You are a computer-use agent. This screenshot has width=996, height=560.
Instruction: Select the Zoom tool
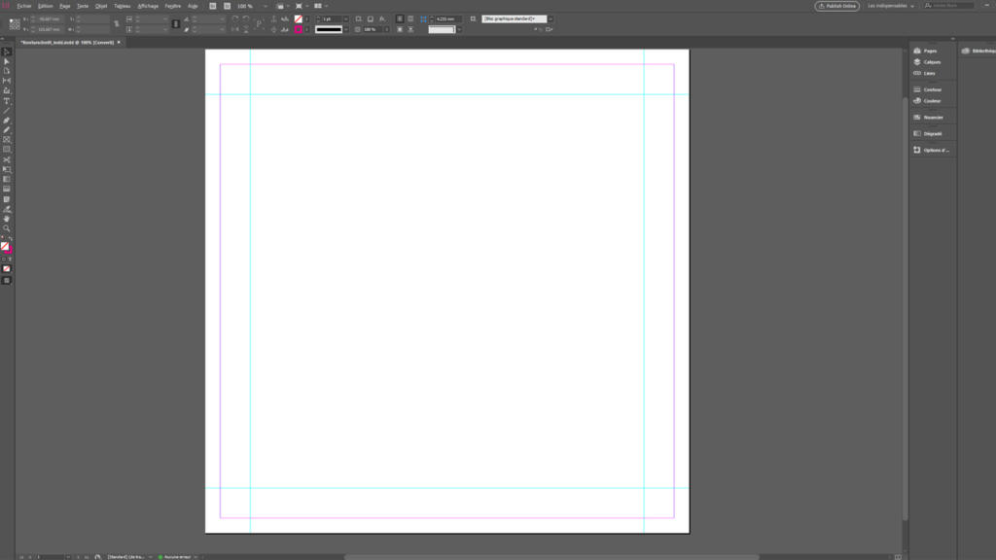click(7, 227)
